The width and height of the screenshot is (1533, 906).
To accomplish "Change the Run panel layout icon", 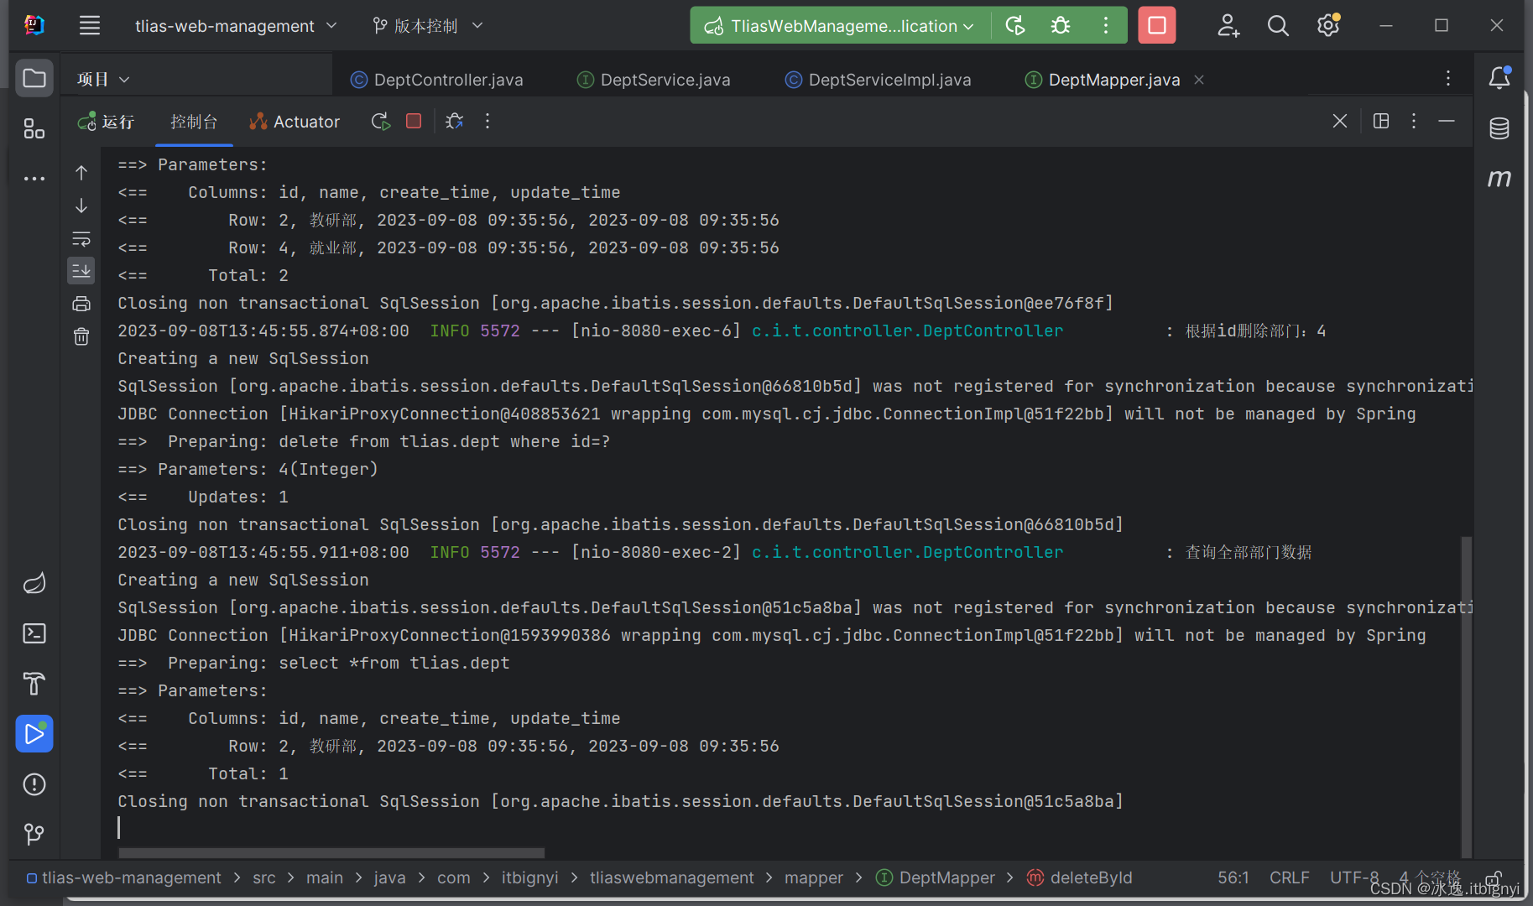I will click(x=1381, y=122).
